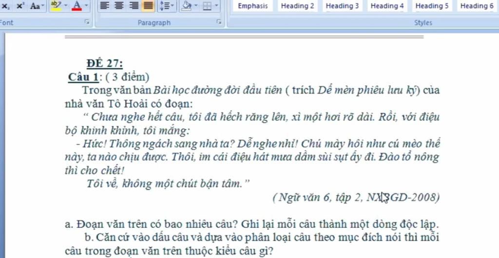This screenshot has height=258, width=499.
Task: Apply the Heading 4 style
Action: tap(387, 6)
